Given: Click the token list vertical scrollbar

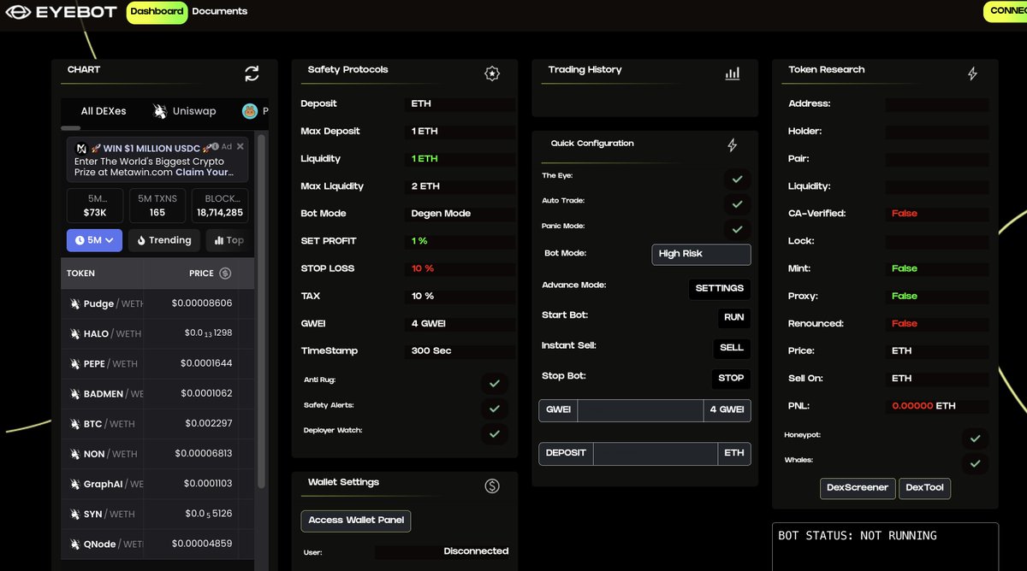Looking at the screenshot, I should (262, 313).
